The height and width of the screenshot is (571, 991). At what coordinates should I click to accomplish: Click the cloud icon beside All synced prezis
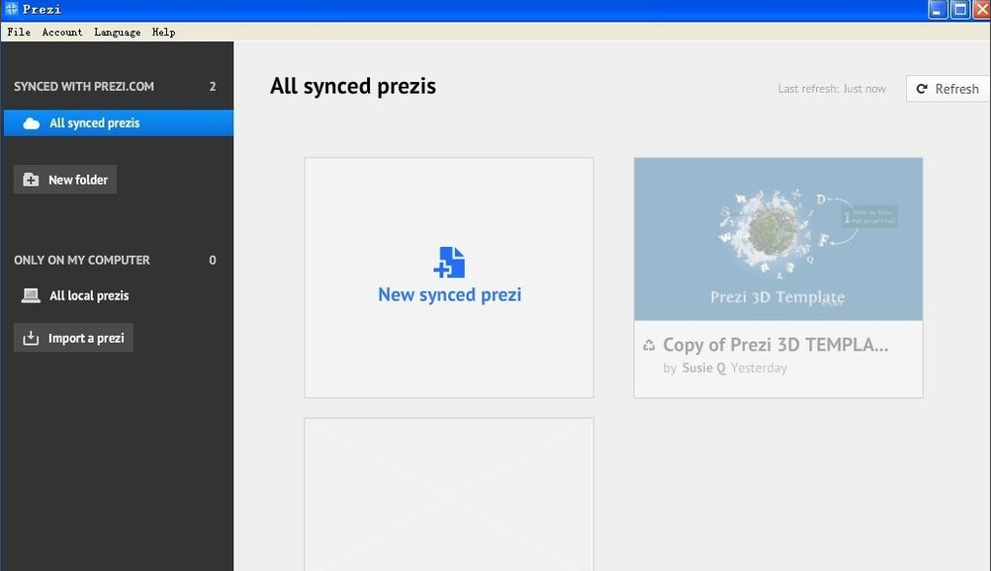tap(31, 123)
